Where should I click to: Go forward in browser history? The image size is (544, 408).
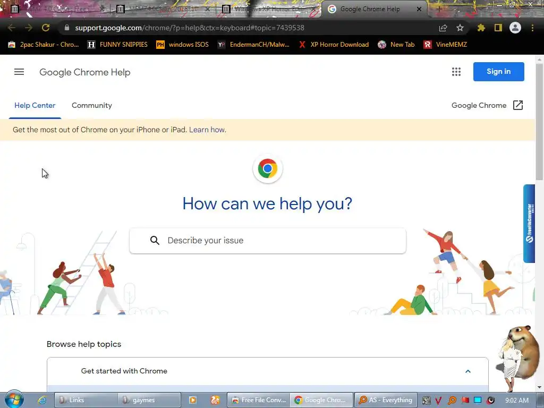(x=29, y=28)
